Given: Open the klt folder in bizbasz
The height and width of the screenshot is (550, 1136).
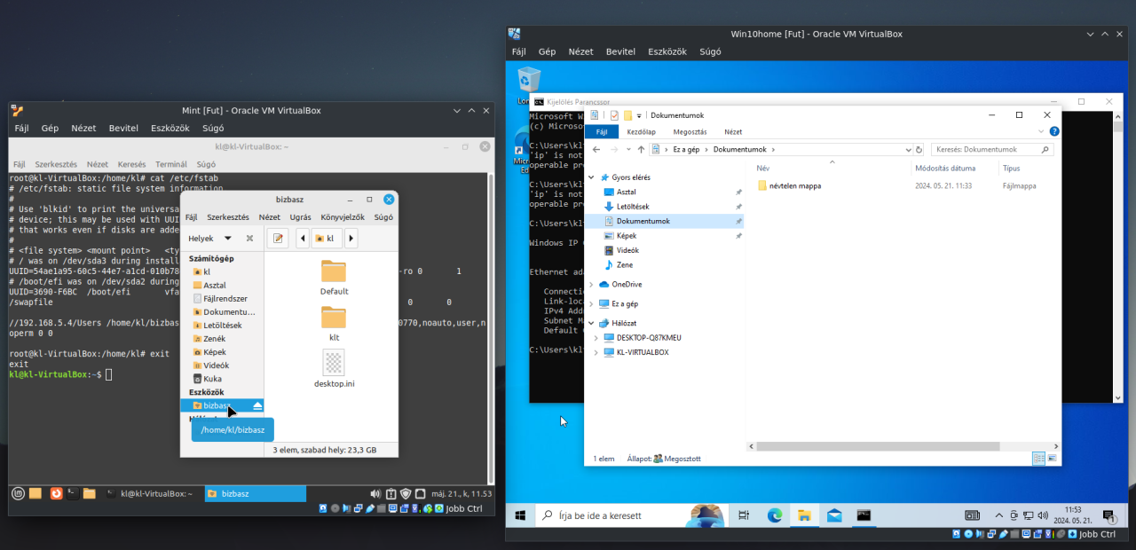Looking at the screenshot, I should point(334,324).
